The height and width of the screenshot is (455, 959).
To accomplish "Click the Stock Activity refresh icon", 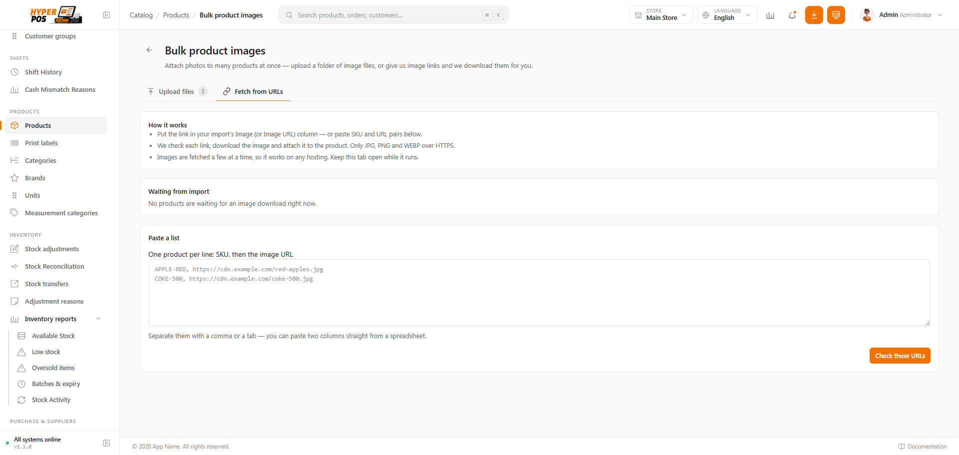I will (x=21, y=400).
